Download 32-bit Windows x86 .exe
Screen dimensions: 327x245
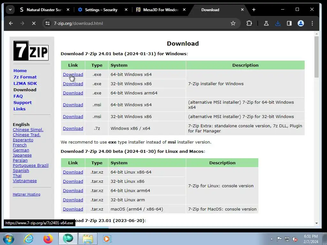73,84
